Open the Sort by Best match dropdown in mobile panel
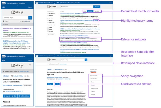The width and height of the screenshot is (161, 108). click(26, 21)
